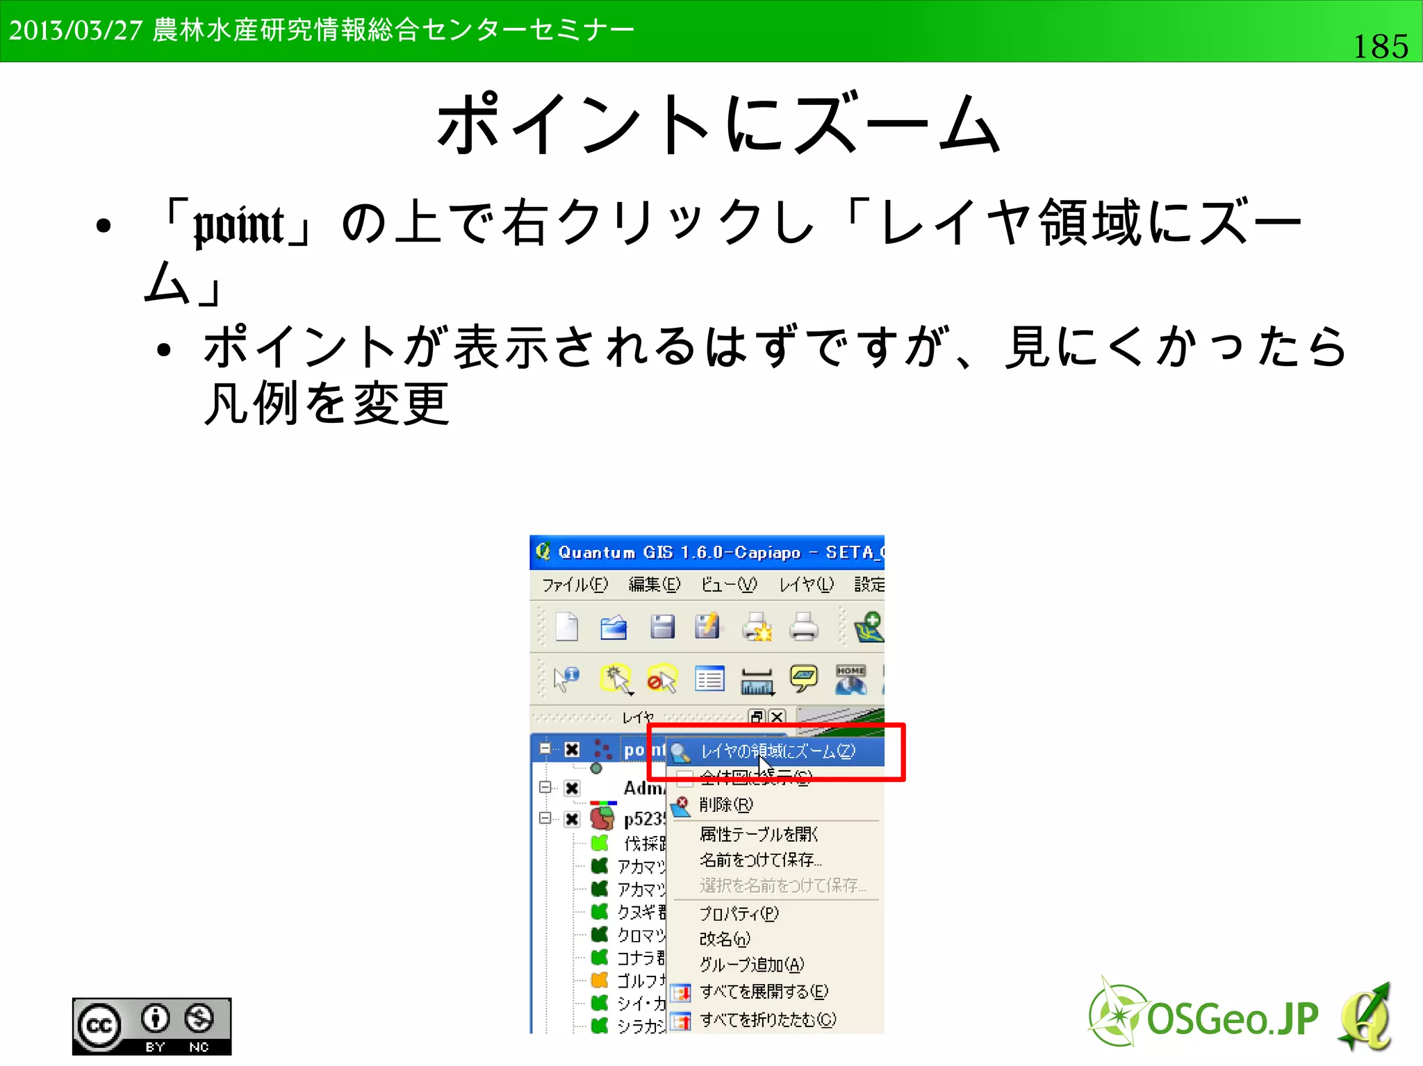Select the Identify Features tool
1423x1066 pixels.
pyautogui.click(x=566, y=678)
